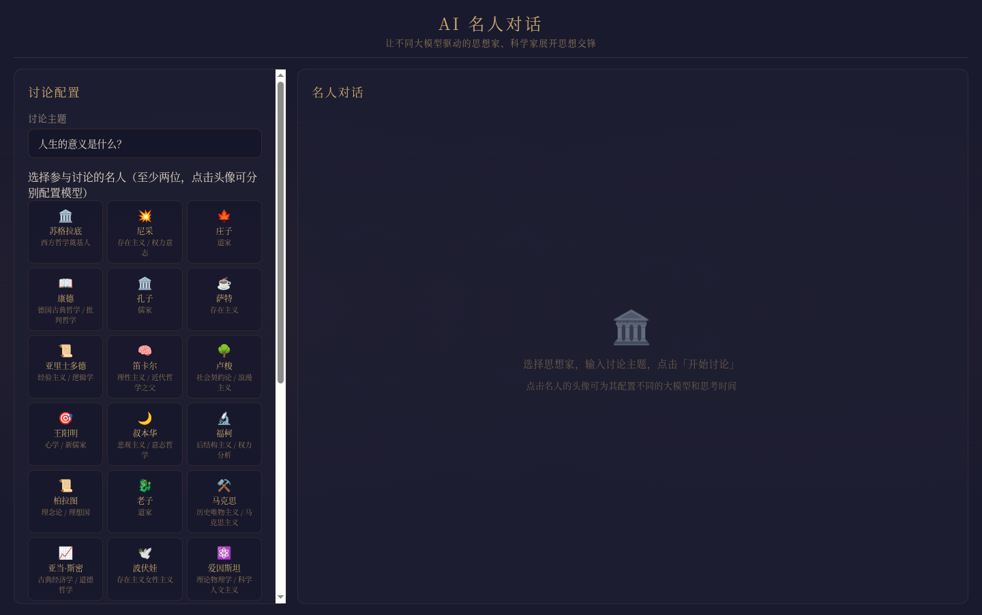Click the 爱因斯坦 name label
Viewport: 982px width, 615px height.
click(x=224, y=569)
